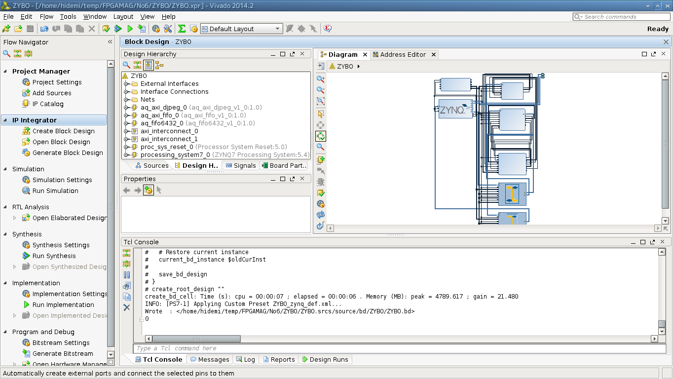Switch to the Address Editor tab
The image size is (673, 379).
coord(403,54)
